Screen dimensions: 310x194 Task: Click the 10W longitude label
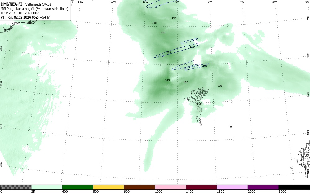tap(145, 2)
